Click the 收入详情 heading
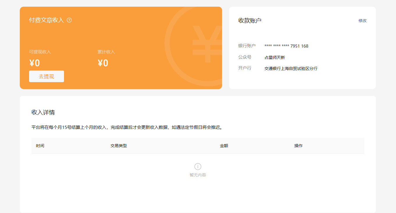This screenshot has width=396, height=213. [43, 112]
